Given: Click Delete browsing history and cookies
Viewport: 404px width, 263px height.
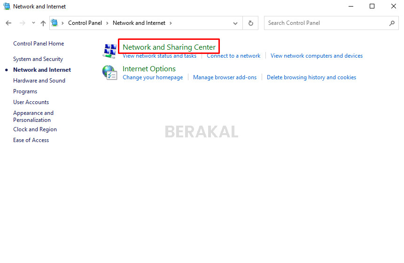Looking at the screenshot, I should click(x=311, y=77).
